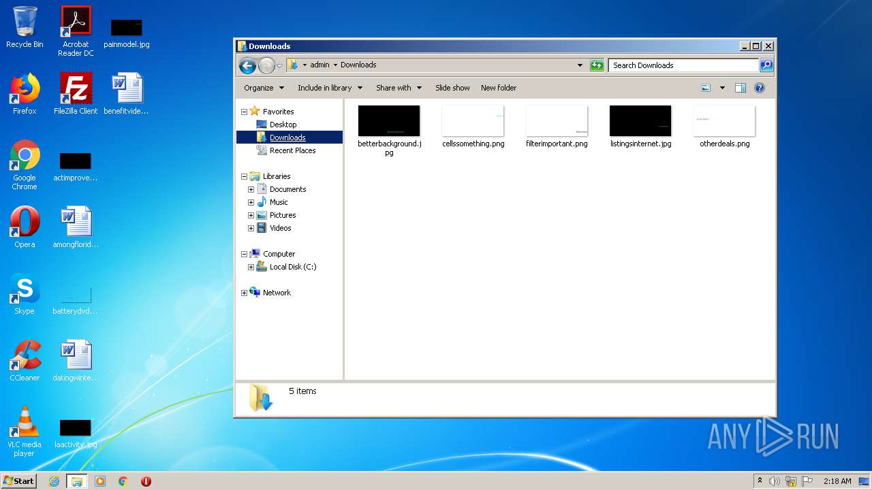Select Downloads in the navigation pane
The width and height of the screenshot is (872, 490).
(x=287, y=137)
